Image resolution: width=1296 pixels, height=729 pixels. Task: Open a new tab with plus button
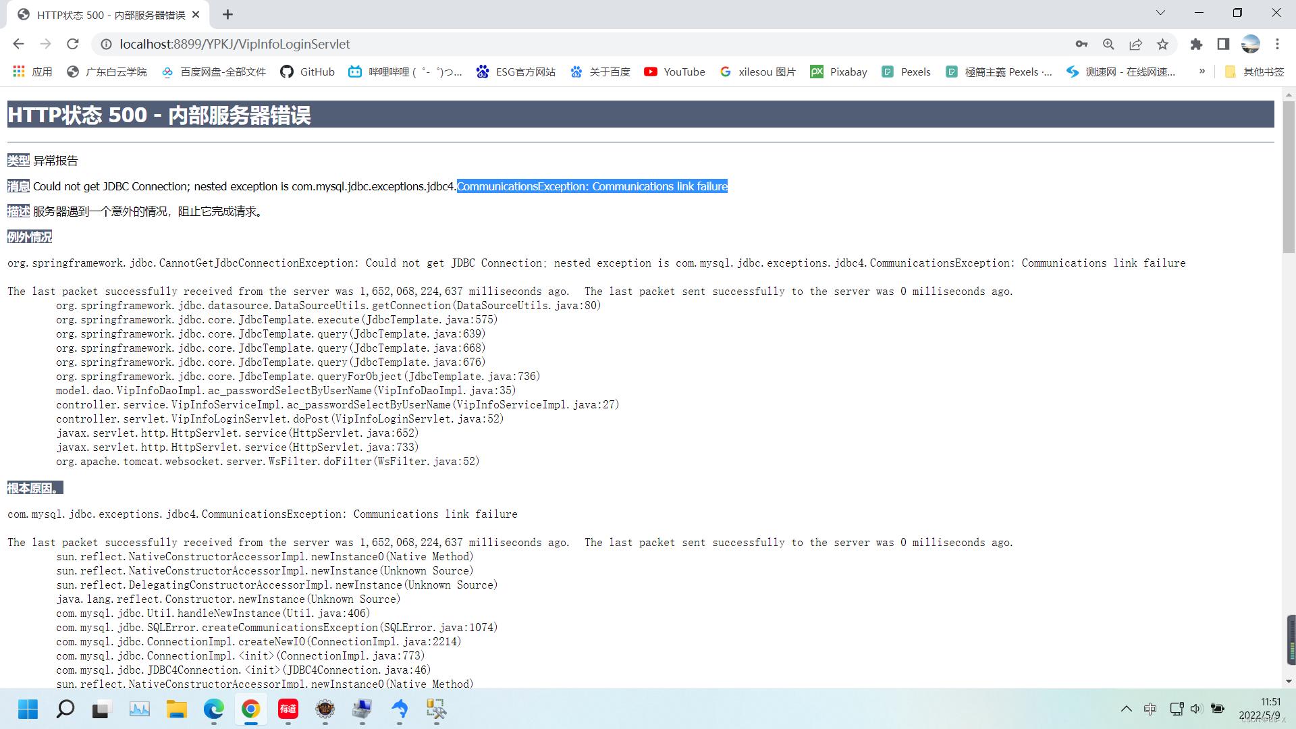coord(227,15)
